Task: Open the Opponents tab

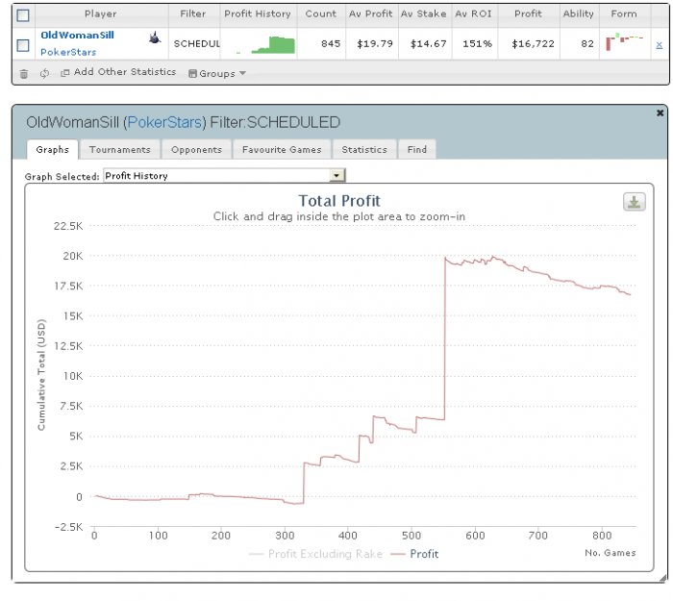Action: point(196,149)
